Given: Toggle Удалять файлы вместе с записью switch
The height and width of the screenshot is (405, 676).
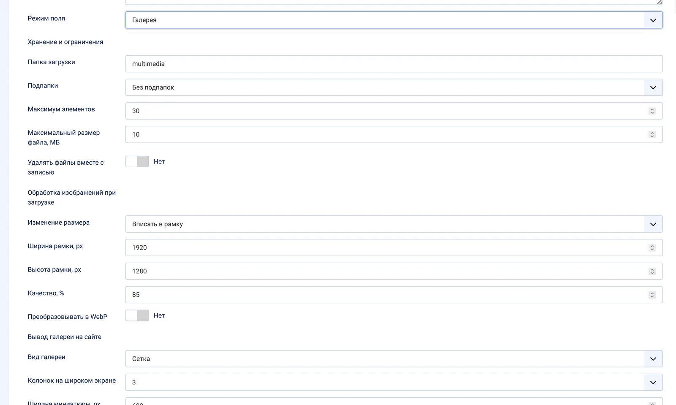Looking at the screenshot, I should pyautogui.click(x=137, y=161).
